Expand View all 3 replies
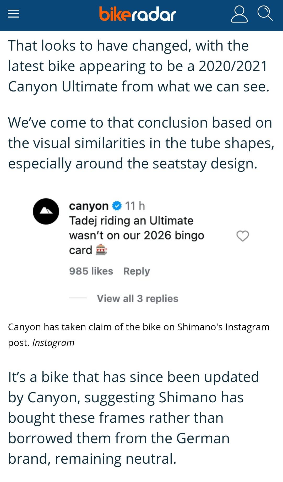 point(138,298)
